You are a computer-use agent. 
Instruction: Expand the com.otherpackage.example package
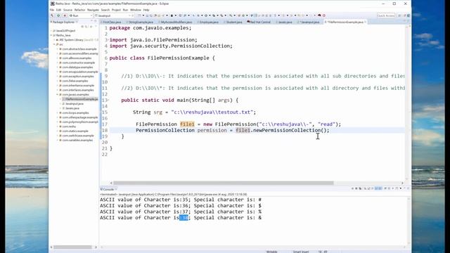(x=58, y=117)
